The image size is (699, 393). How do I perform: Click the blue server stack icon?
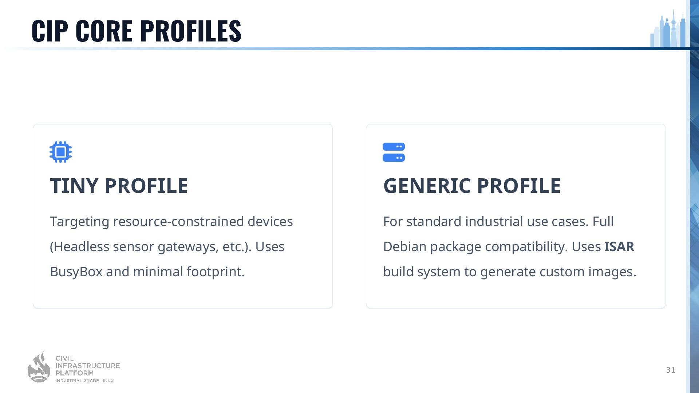point(394,152)
